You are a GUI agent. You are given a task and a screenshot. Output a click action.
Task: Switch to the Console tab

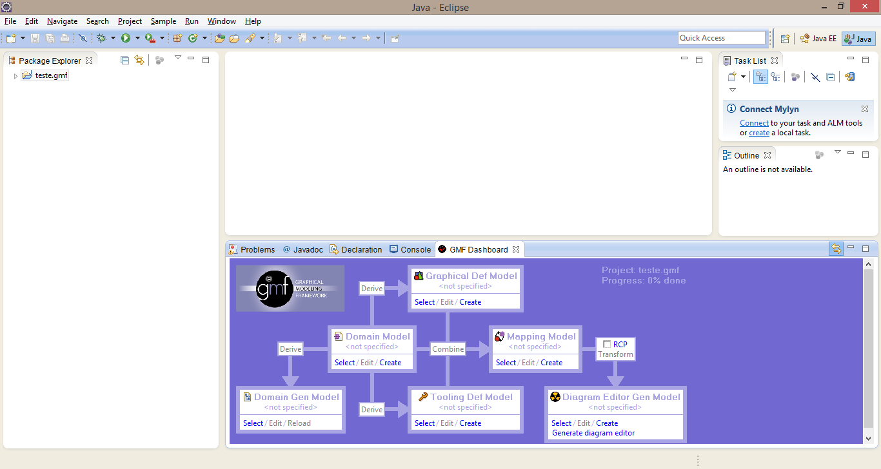410,249
